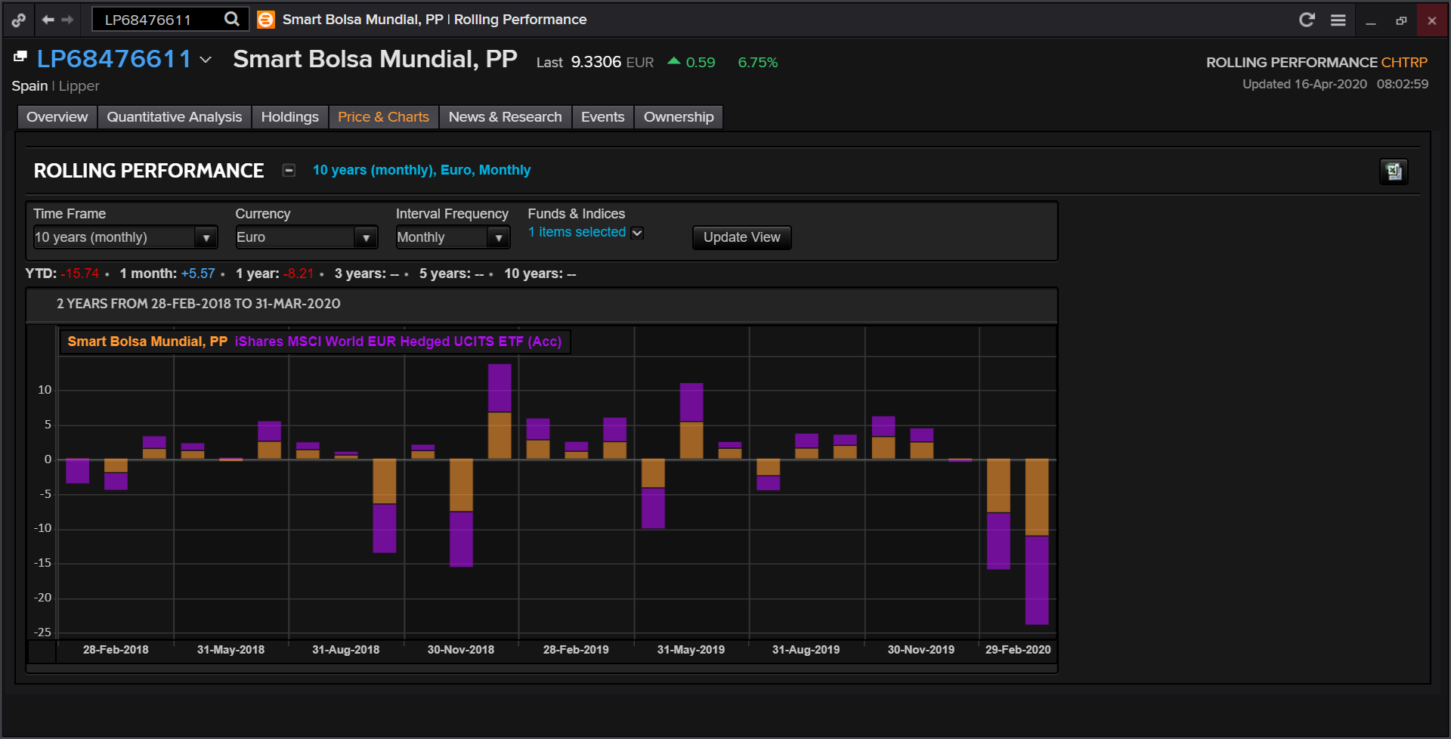Click the last price 9.3306
1451x739 pixels.
(596, 62)
